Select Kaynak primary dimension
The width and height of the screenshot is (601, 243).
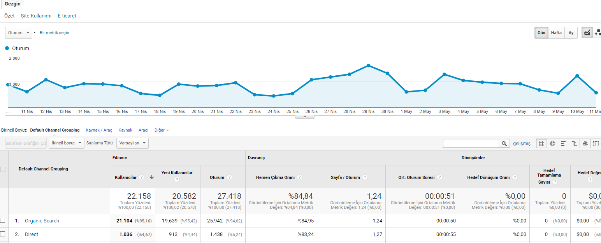125,130
